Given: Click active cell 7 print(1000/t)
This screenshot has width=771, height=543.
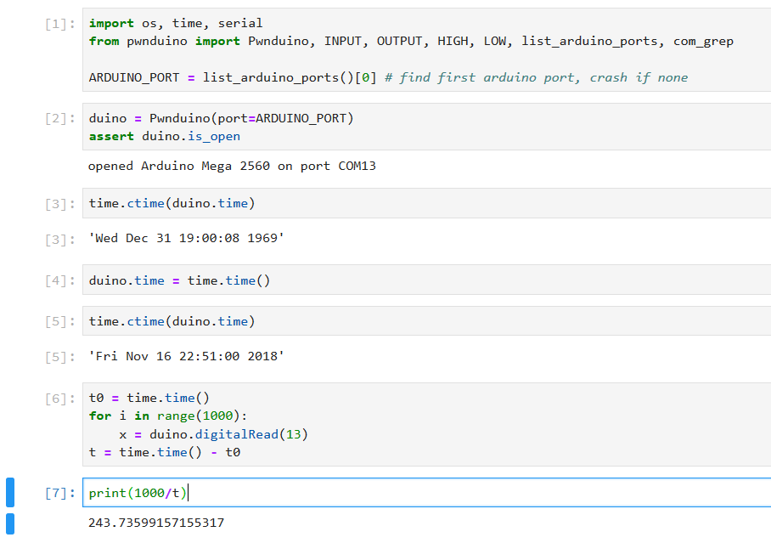Looking at the screenshot, I should coord(427,492).
